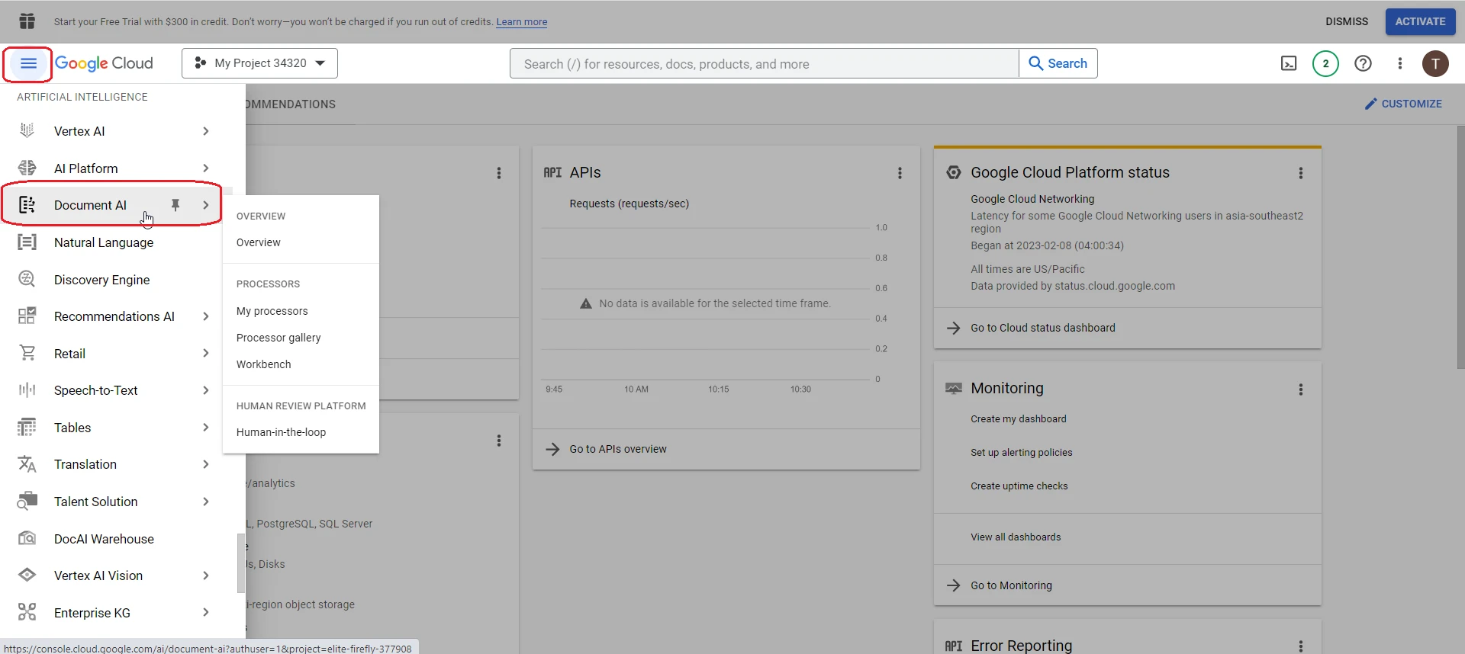Click the Retail shopping cart icon

click(x=27, y=354)
